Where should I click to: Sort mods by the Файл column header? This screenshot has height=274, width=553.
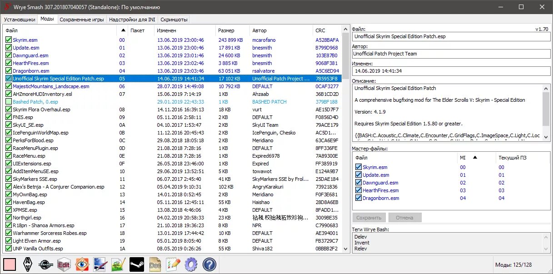pos(60,30)
